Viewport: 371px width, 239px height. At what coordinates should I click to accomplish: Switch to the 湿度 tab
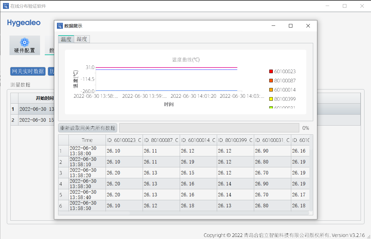coord(82,39)
